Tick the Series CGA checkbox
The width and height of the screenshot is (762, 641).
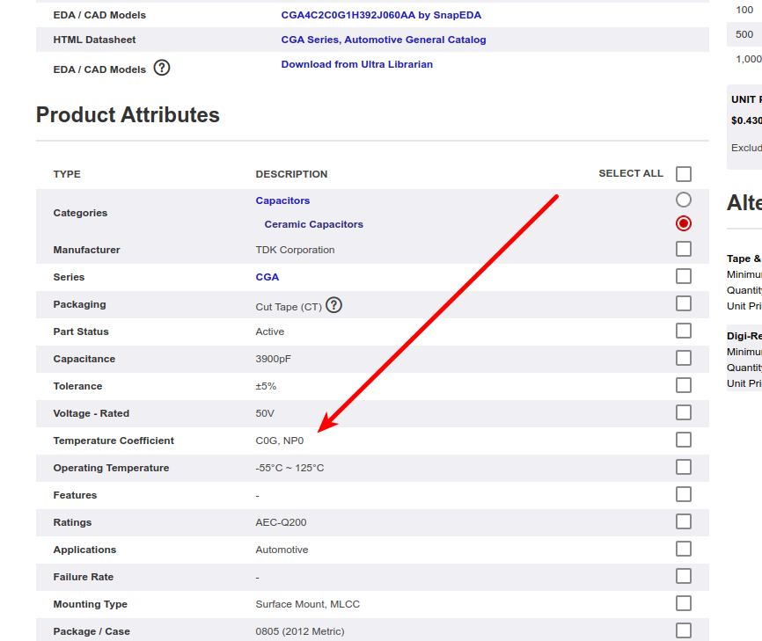tap(684, 276)
